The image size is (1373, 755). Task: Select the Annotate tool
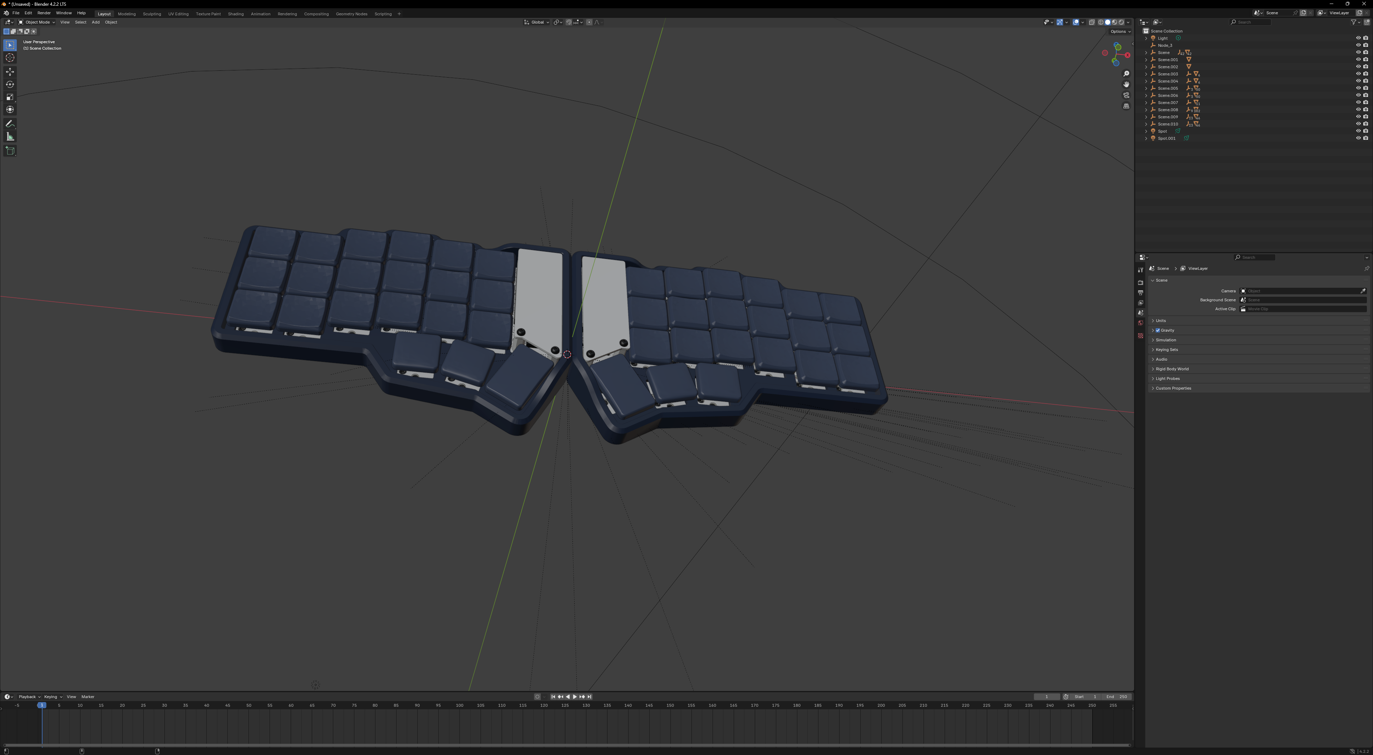(10, 124)
